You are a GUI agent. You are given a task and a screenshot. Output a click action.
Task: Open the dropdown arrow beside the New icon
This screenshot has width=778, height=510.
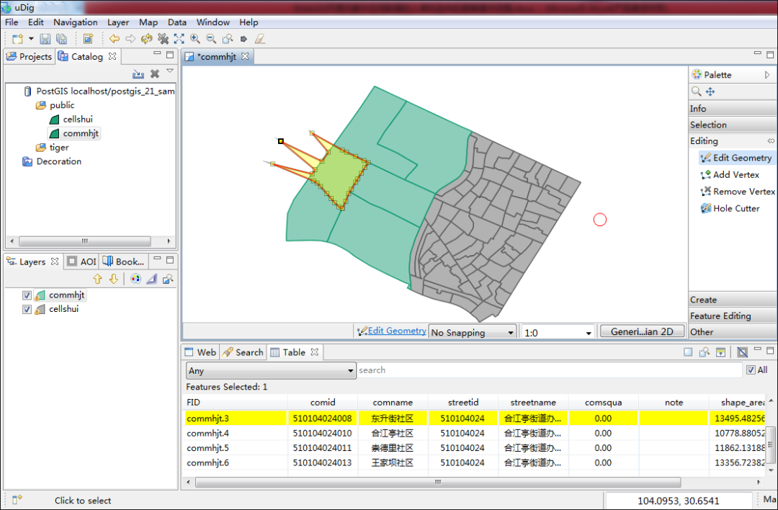point(31,39)
